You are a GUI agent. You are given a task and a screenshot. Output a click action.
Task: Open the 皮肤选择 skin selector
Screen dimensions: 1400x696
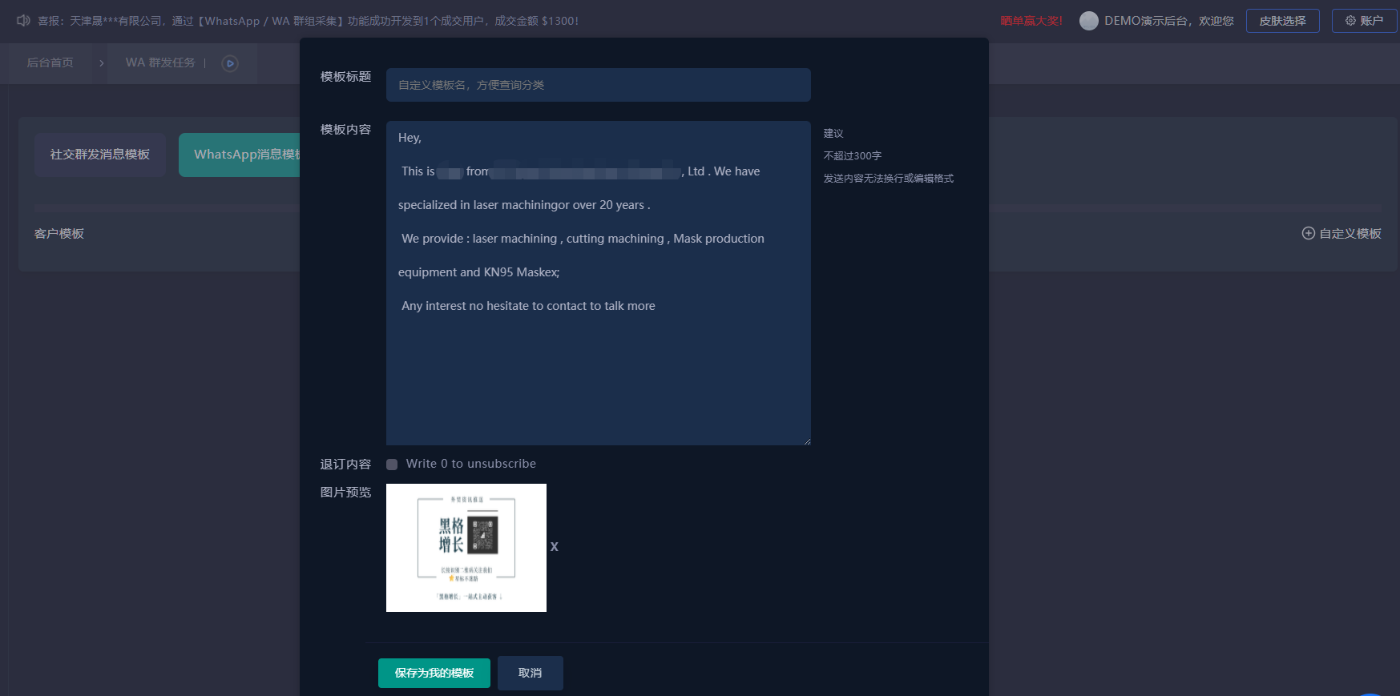[x=1282, y=21]
